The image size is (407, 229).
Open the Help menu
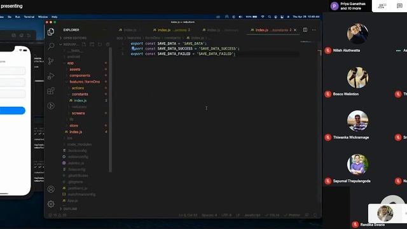(x=54, y=17)
